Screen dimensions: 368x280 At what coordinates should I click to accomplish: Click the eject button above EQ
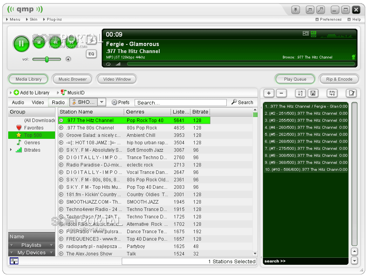91,40
